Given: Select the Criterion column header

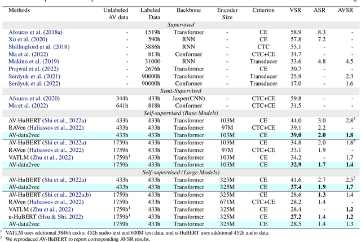Looking at the screenshot, I should click(x=269, y=10).
